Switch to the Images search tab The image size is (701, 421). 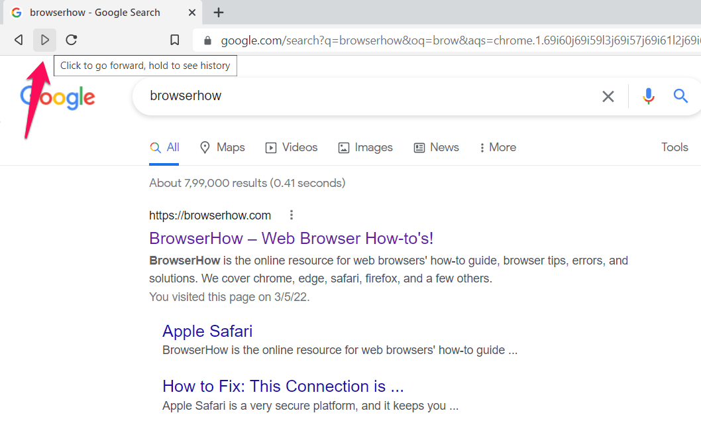click(x=365, y=147)
